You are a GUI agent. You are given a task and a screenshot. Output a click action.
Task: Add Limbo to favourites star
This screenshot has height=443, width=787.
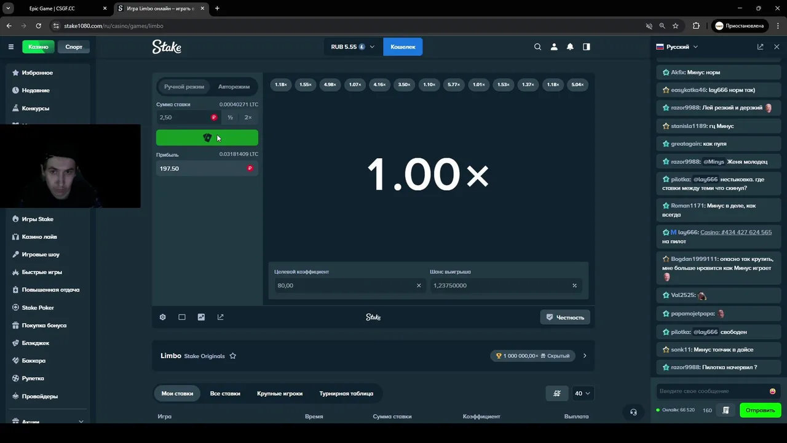tap(232, 356)
